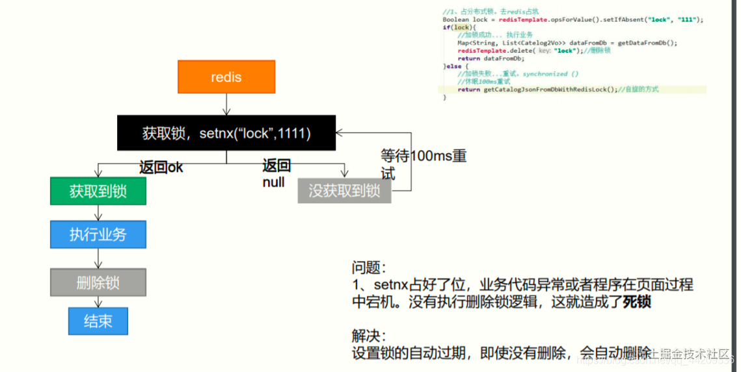Click the green 获取到锁 box

(98, 191)
